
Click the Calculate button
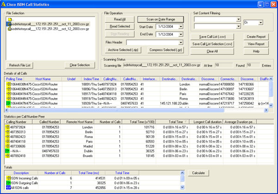point(198,173)
